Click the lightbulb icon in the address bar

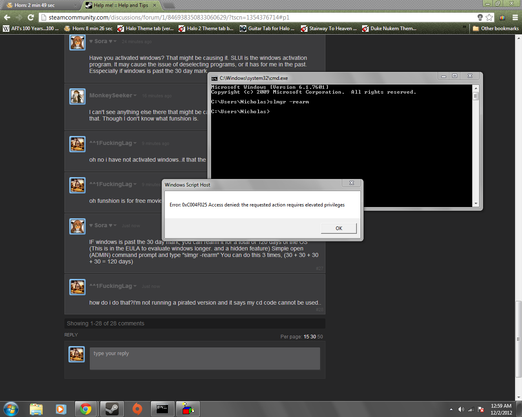click(x=480, y=17)
